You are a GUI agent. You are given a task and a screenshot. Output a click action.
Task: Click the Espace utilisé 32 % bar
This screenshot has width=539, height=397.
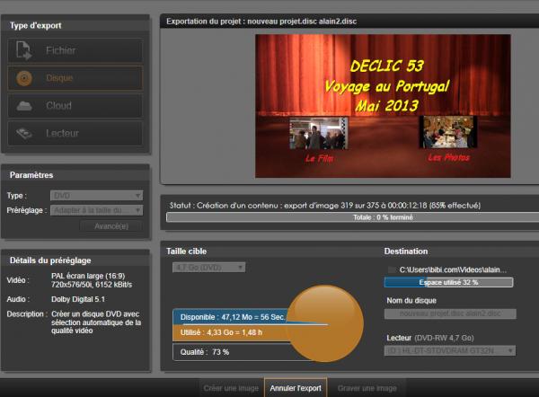(448, 282)
